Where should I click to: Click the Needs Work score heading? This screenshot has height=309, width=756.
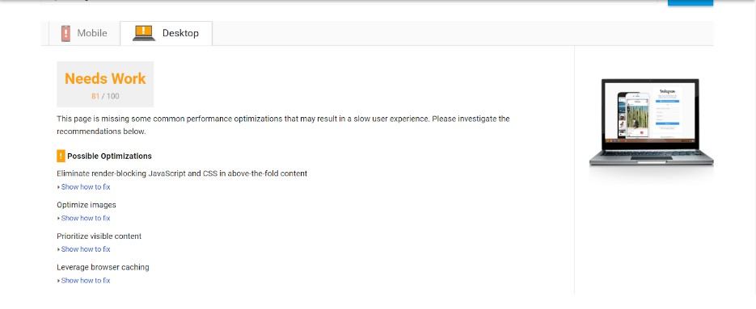[105, 79]
